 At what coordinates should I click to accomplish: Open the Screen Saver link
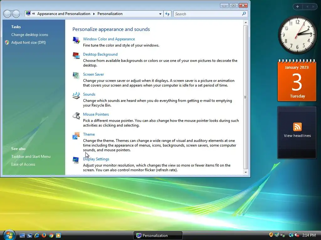93,74
